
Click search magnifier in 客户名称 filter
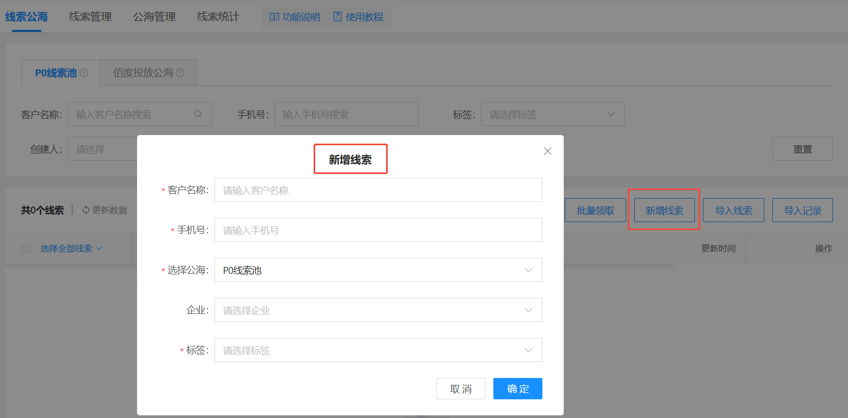(x=198, y=114)
